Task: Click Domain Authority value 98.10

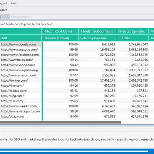Action: [74, 111]
